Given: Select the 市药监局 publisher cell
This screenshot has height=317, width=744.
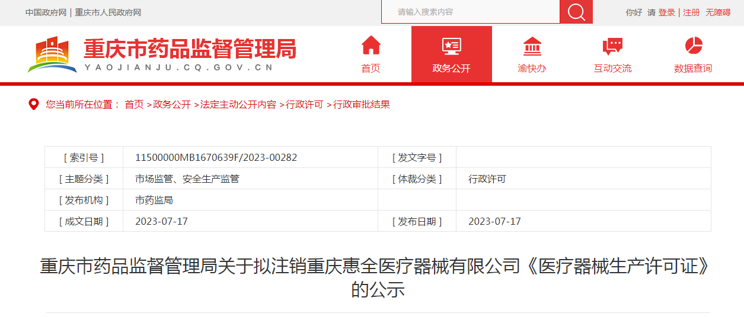Looking at the screenshot, I should coord(154,200).
